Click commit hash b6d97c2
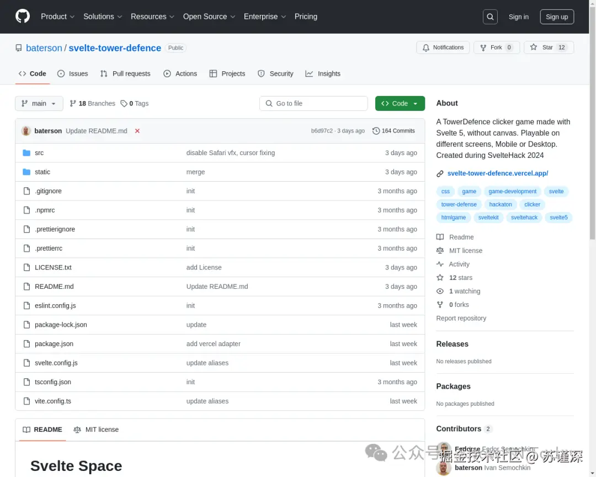 [322, 131]
